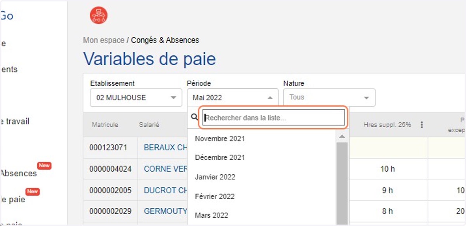466x226 pixels.
Task: Collapse the Période dropdown showing Mai 2022
Action: click(233, 98)
